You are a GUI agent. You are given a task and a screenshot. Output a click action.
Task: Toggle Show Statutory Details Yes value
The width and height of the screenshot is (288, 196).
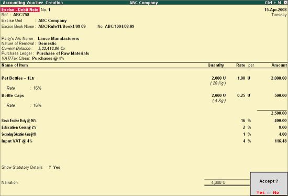(57, 167)
